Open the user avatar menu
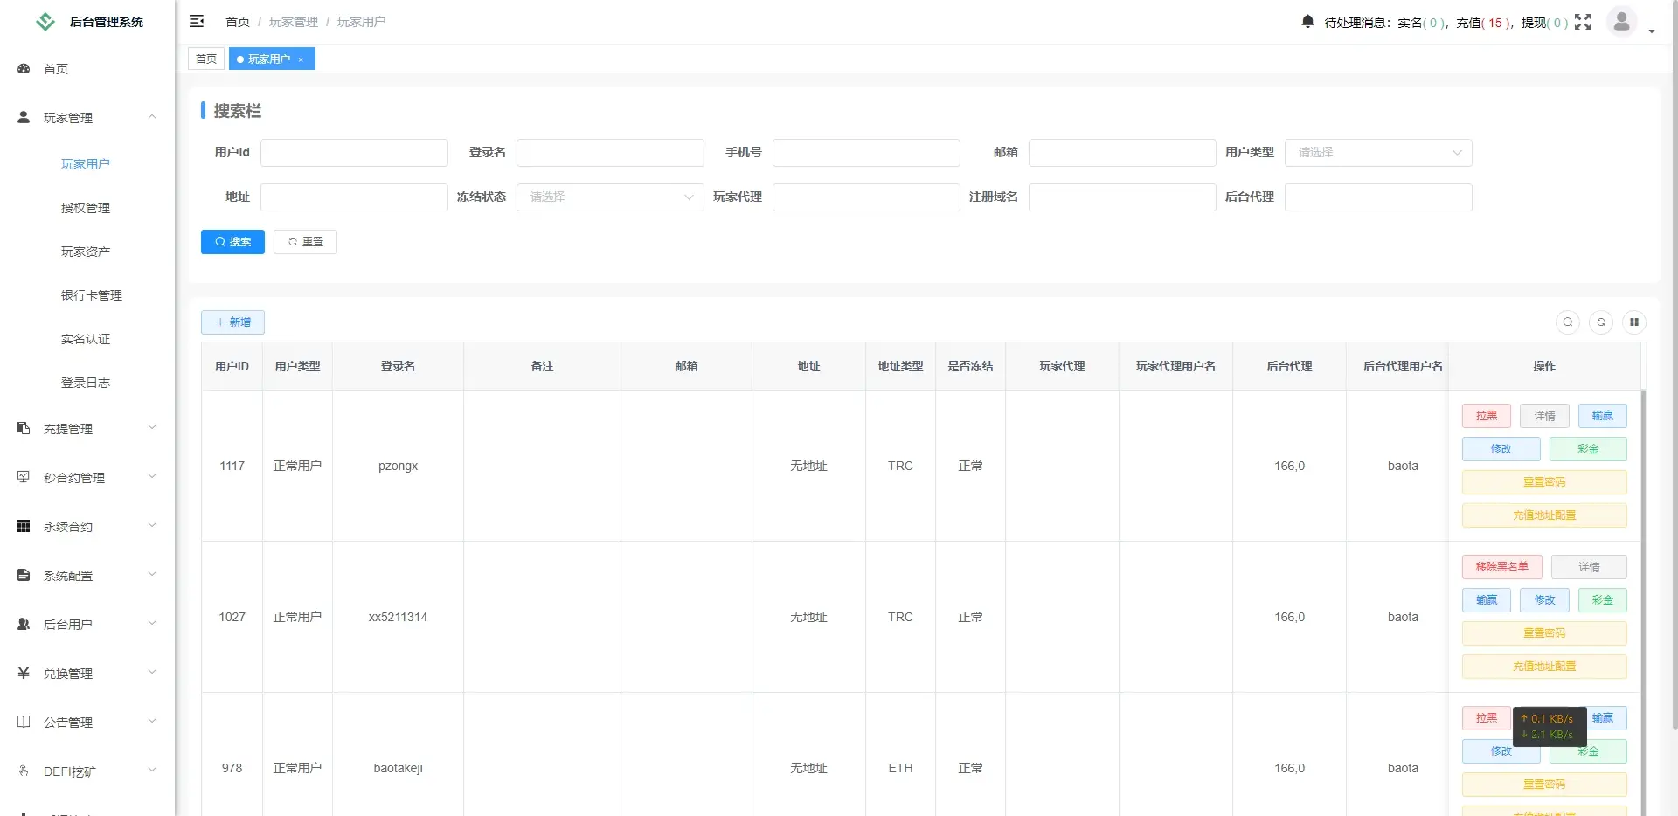 pyautogui.click(x=1622, y=22)
